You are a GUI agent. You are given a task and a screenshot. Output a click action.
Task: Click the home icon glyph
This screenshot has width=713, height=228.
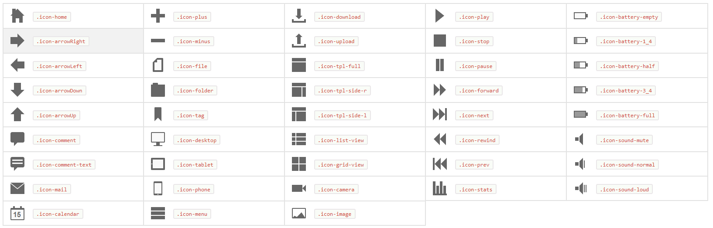17,16
